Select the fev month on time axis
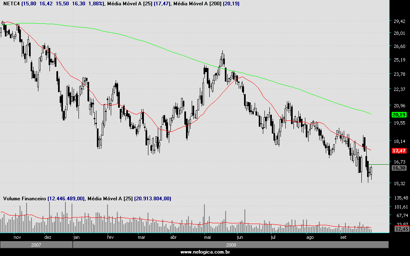Viewport: 410px width, 256px height. [x=111, y=238]
